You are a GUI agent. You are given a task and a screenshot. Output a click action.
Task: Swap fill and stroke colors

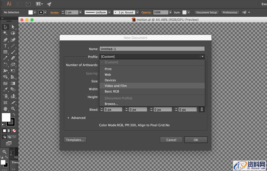tap(14, 115)
